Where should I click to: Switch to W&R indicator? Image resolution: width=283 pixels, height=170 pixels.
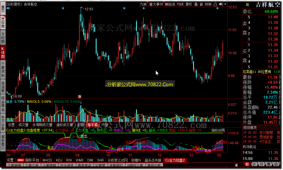pos(80,160)
